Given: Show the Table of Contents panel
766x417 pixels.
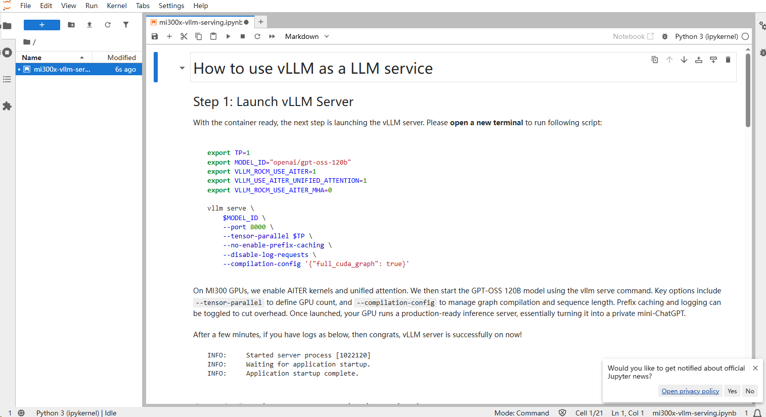Looking at the screenshot, I should pyautogui.click(x=7, y=79).
